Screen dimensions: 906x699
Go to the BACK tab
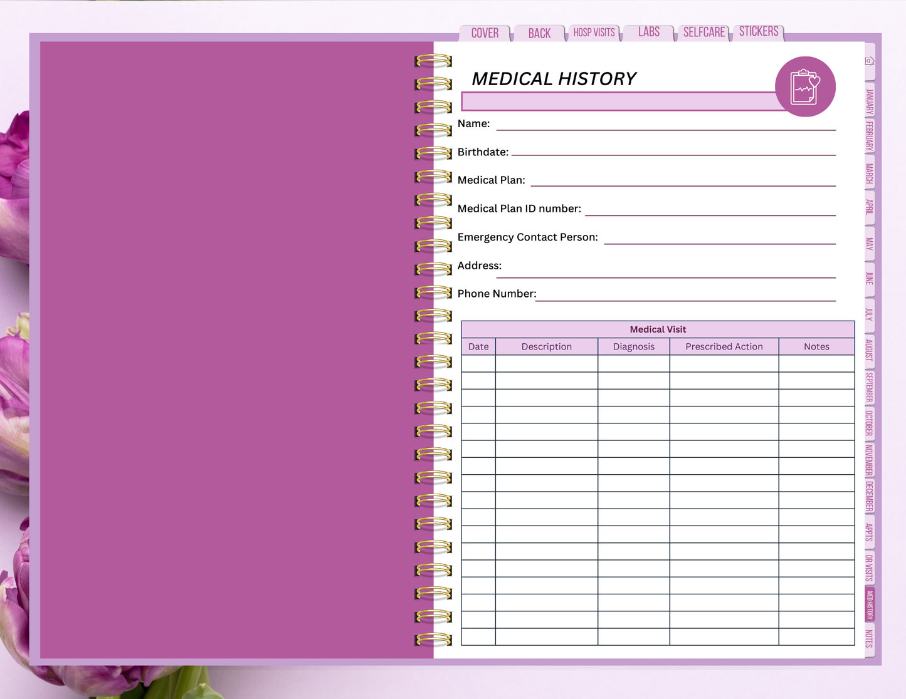point(539,33)
